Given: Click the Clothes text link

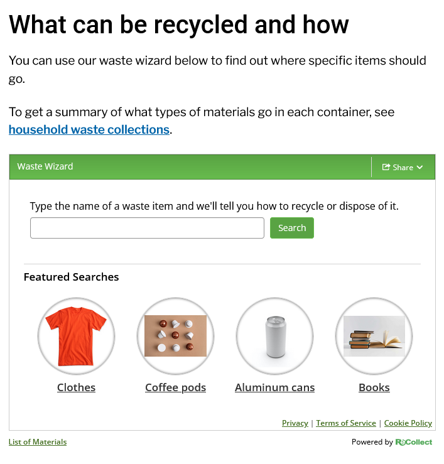Looking at the screenshot, I should pyautogui.click(x=76, y=387).
